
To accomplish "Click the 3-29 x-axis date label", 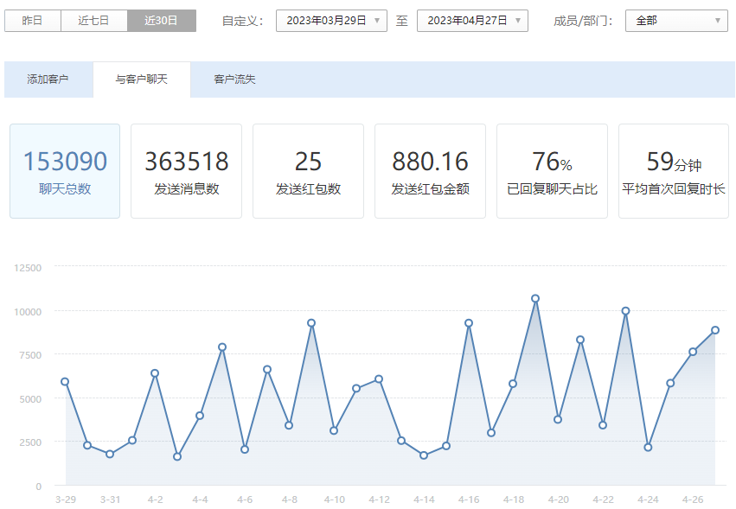I will tap(65, 499).
